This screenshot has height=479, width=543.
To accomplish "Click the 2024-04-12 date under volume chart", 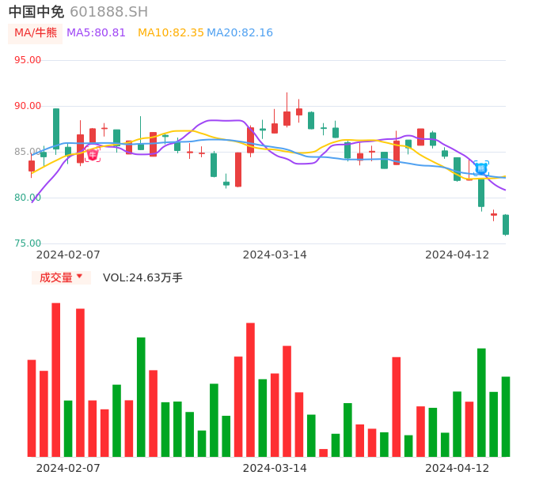I will click(x=457, y=468).
